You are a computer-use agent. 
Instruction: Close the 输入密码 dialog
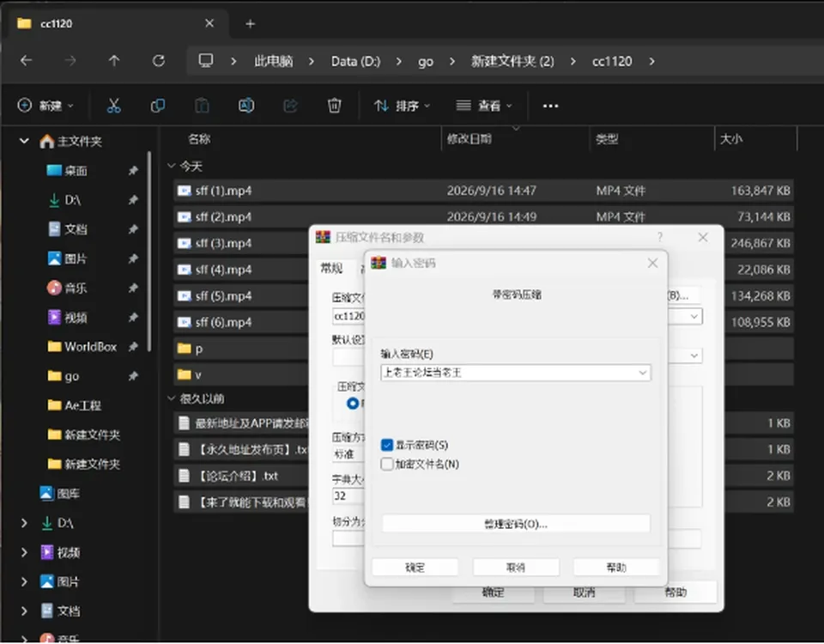tap(652, 263)
